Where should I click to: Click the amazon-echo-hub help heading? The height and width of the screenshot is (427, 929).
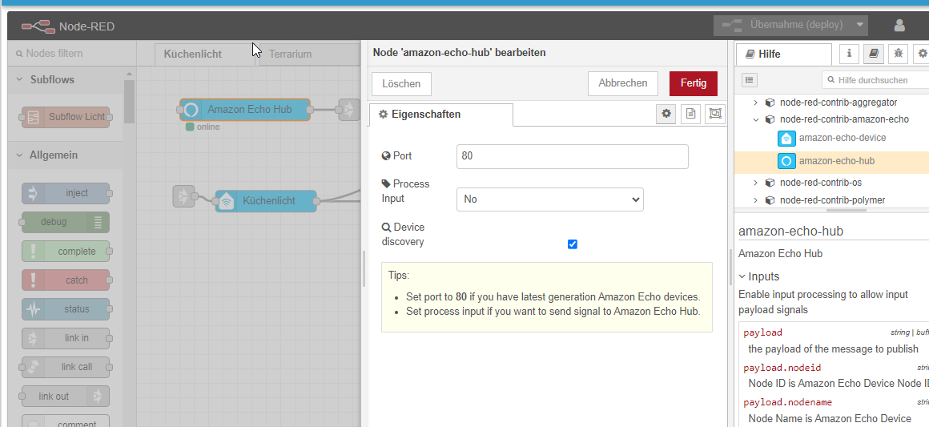tap(791, 231)
